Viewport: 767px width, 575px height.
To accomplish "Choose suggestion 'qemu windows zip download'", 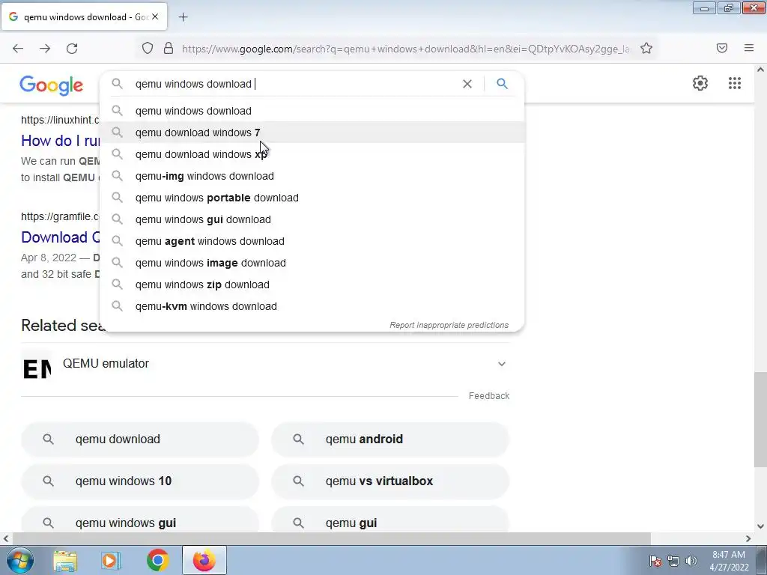I will pos(312,285).
